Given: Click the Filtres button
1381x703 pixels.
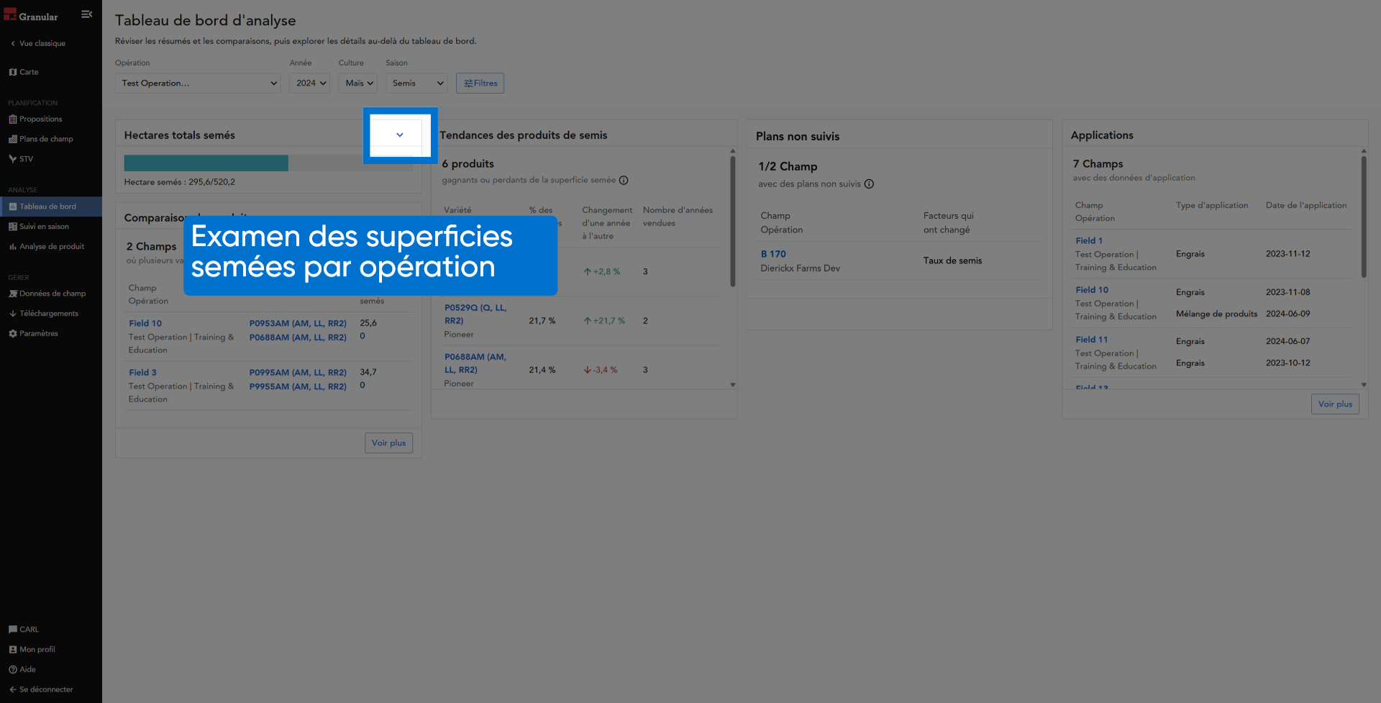Looking at the screenshot, I should 480,83.
